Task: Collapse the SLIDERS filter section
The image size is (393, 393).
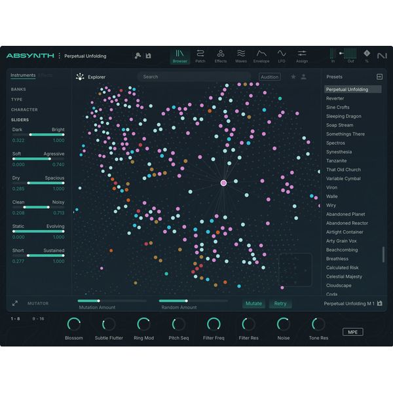Action: click(20, 120)
